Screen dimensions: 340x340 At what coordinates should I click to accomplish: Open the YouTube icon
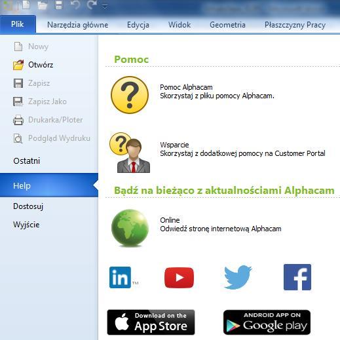(x=179, y=278)
